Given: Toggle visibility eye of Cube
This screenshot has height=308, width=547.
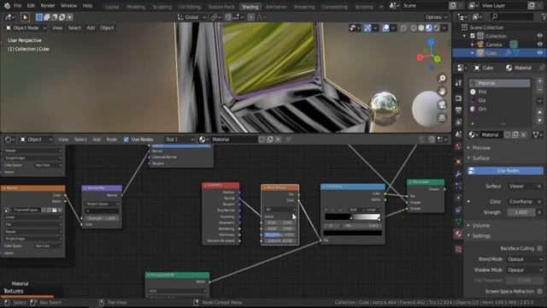Looking at the screenshot, I should (x=539, y=53).
